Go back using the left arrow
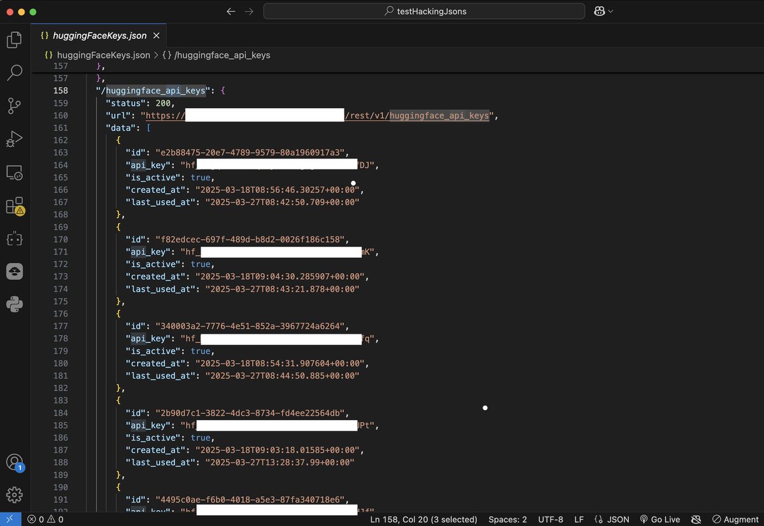 (230, 11)
